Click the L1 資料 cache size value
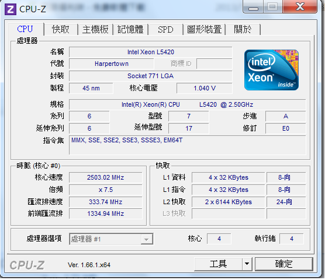Image resolution: width=325 pixels, height=280 pixels. click(229, 177)
